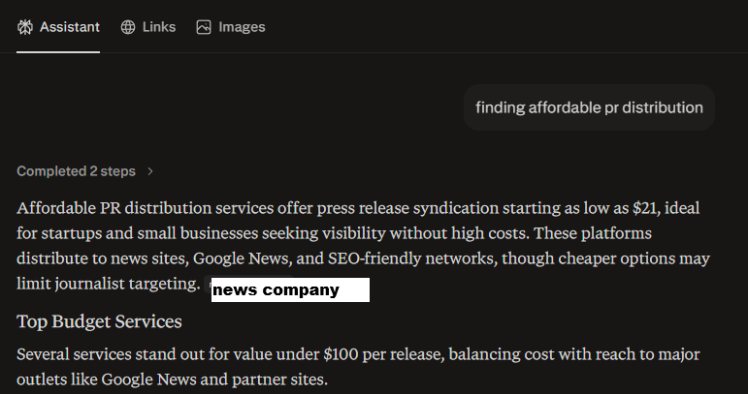Click the "$100" amount in the second paragraph
The height and width of the screenshot is (394, 748).
341,353
